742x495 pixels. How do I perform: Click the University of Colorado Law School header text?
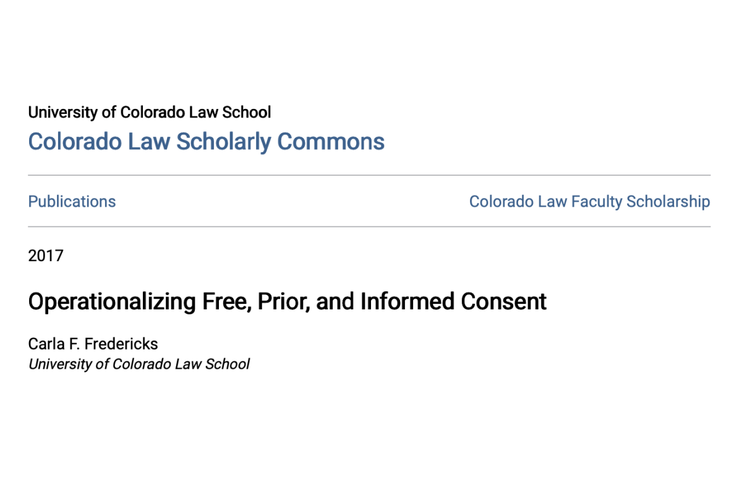tap(150, 112)
